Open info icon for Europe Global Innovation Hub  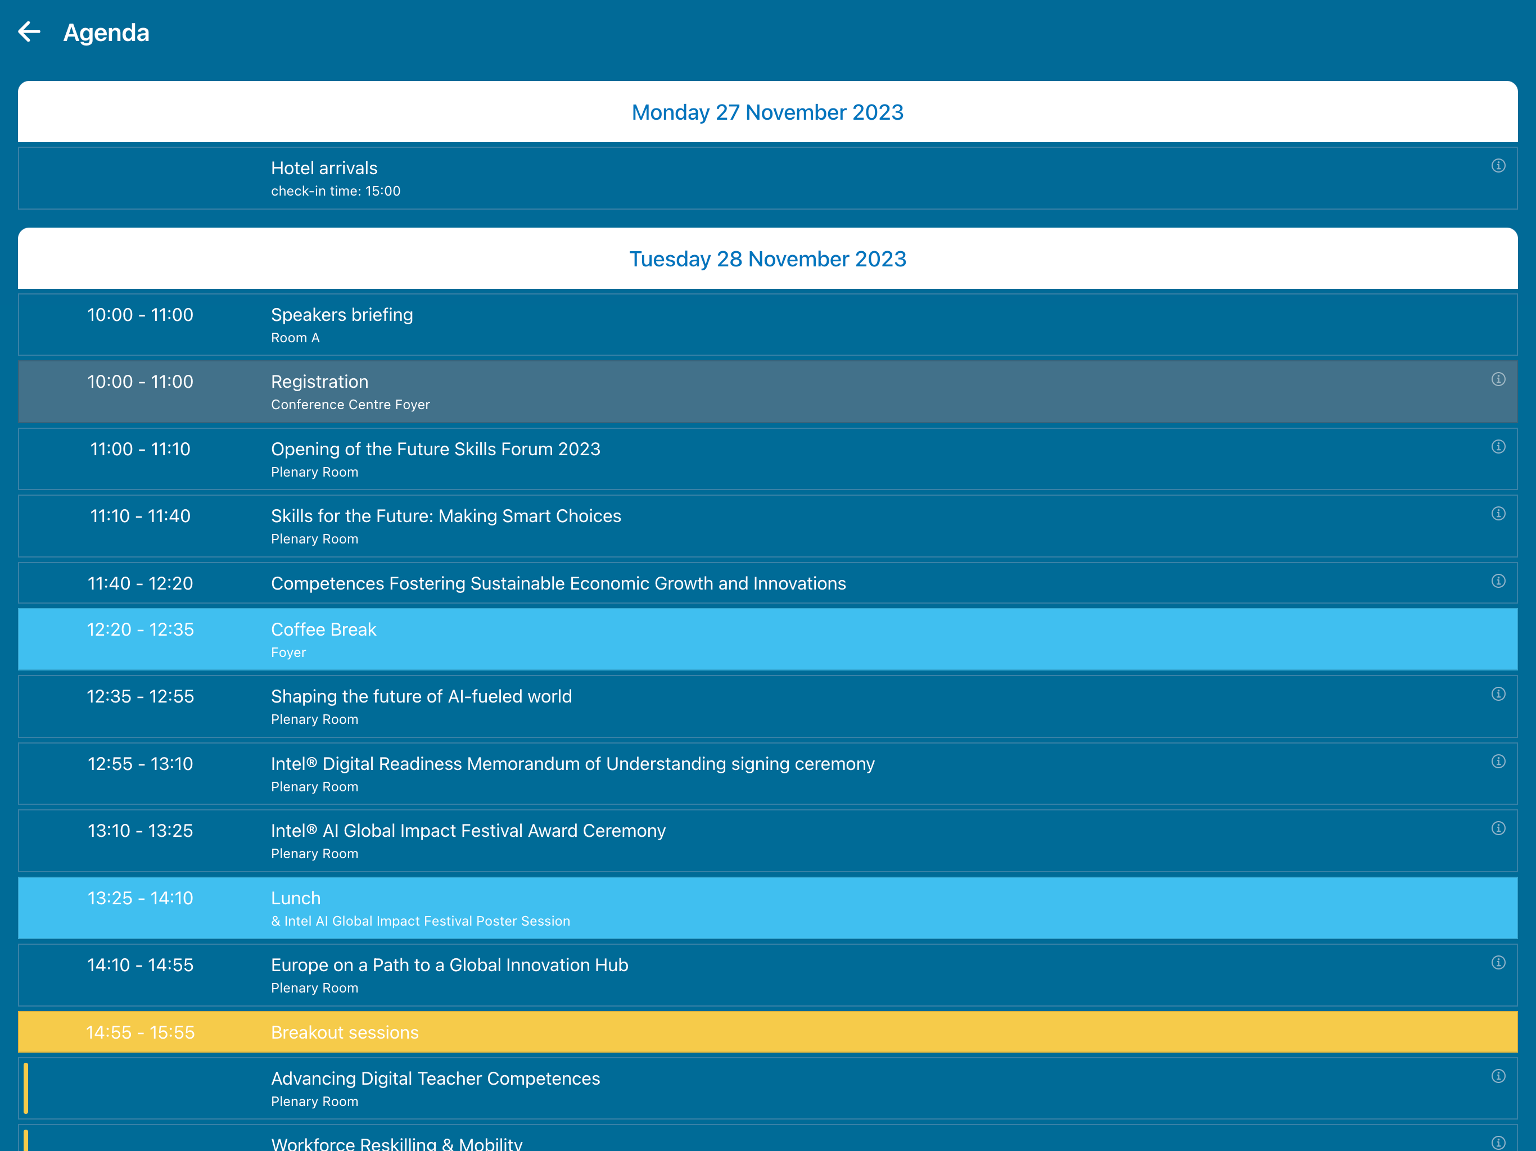pyautogui.click(x=1498, y=962)
